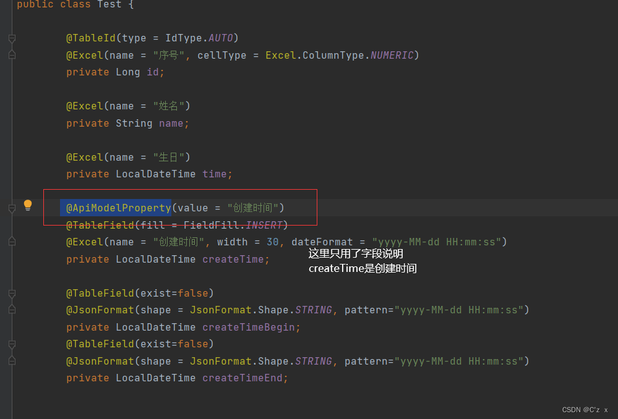Click the yellow light bulb intention icon
The width and height of the screenshot is (618, 419).
tap(28, 205)
